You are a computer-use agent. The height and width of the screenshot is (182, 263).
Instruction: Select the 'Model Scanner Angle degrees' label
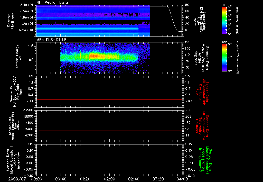(201, 58)
